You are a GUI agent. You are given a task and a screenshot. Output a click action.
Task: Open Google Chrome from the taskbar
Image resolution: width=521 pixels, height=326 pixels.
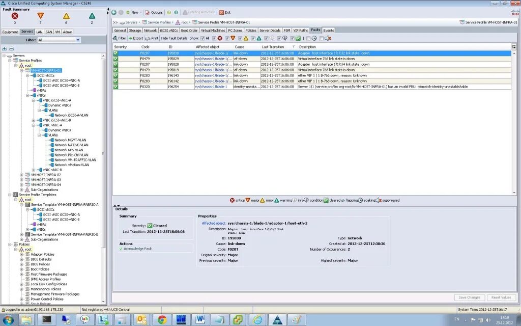tap(162, 320)
